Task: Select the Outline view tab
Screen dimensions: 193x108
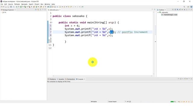Action: [161, 10]
